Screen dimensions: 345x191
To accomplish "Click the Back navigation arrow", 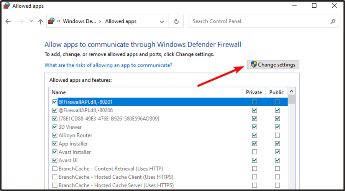I will coord(8,22).
